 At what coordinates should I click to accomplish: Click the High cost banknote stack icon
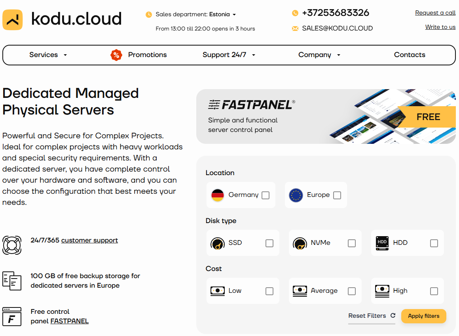click(382, 291)
